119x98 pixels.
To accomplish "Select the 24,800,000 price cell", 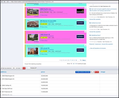I will click(70, 82).
